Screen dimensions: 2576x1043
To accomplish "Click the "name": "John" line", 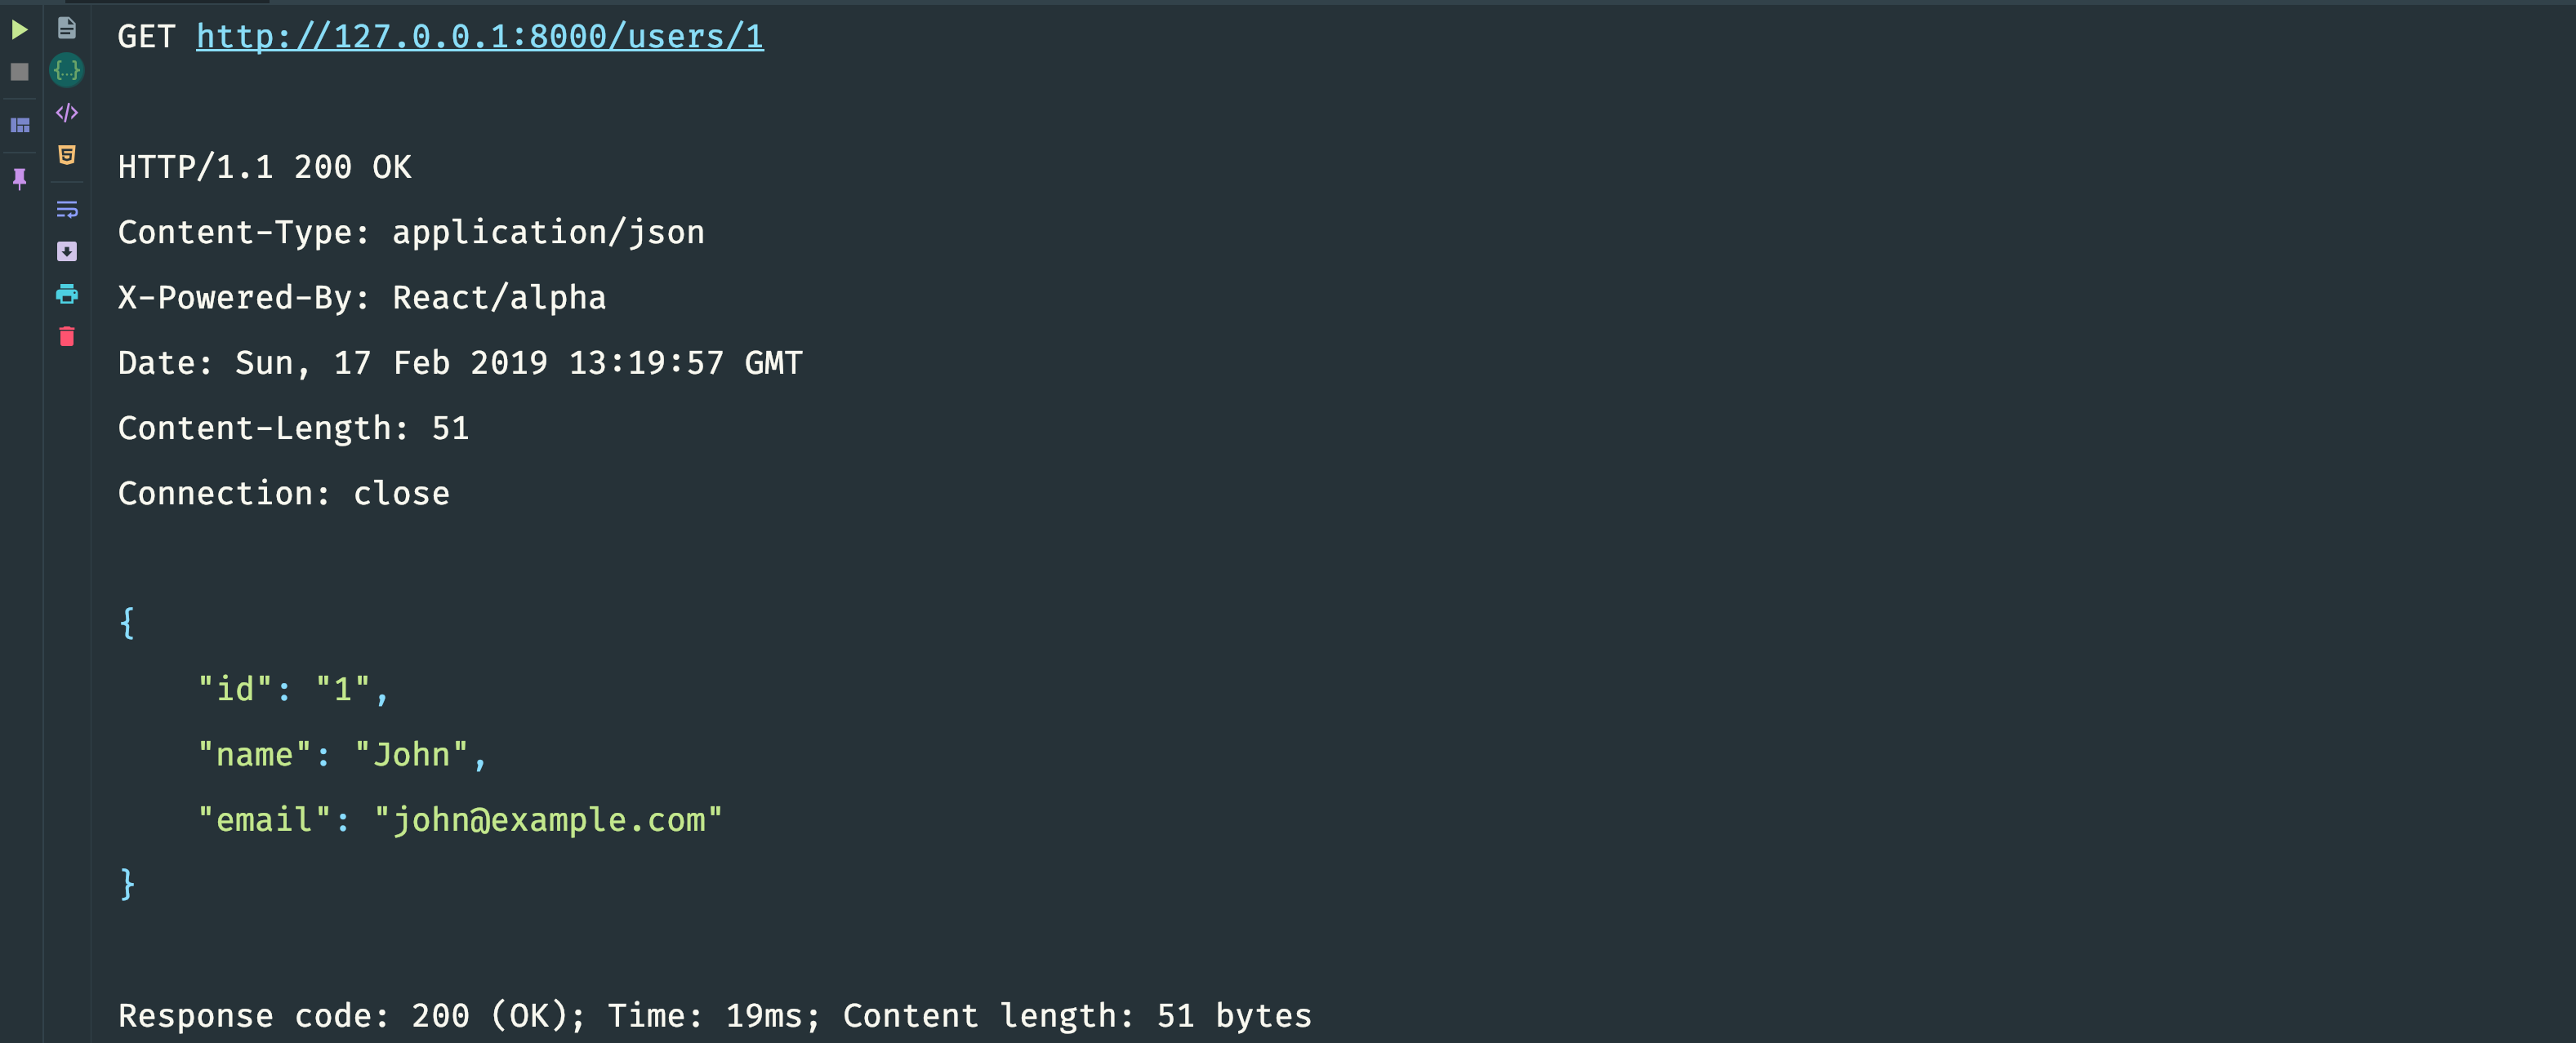I will click(x=342, y=754).
